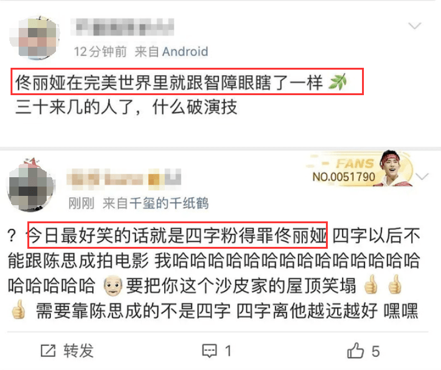This screenshot has height=370, width=441.
Task: Click the 转发 repost label
Action: (x=78, y=351)
